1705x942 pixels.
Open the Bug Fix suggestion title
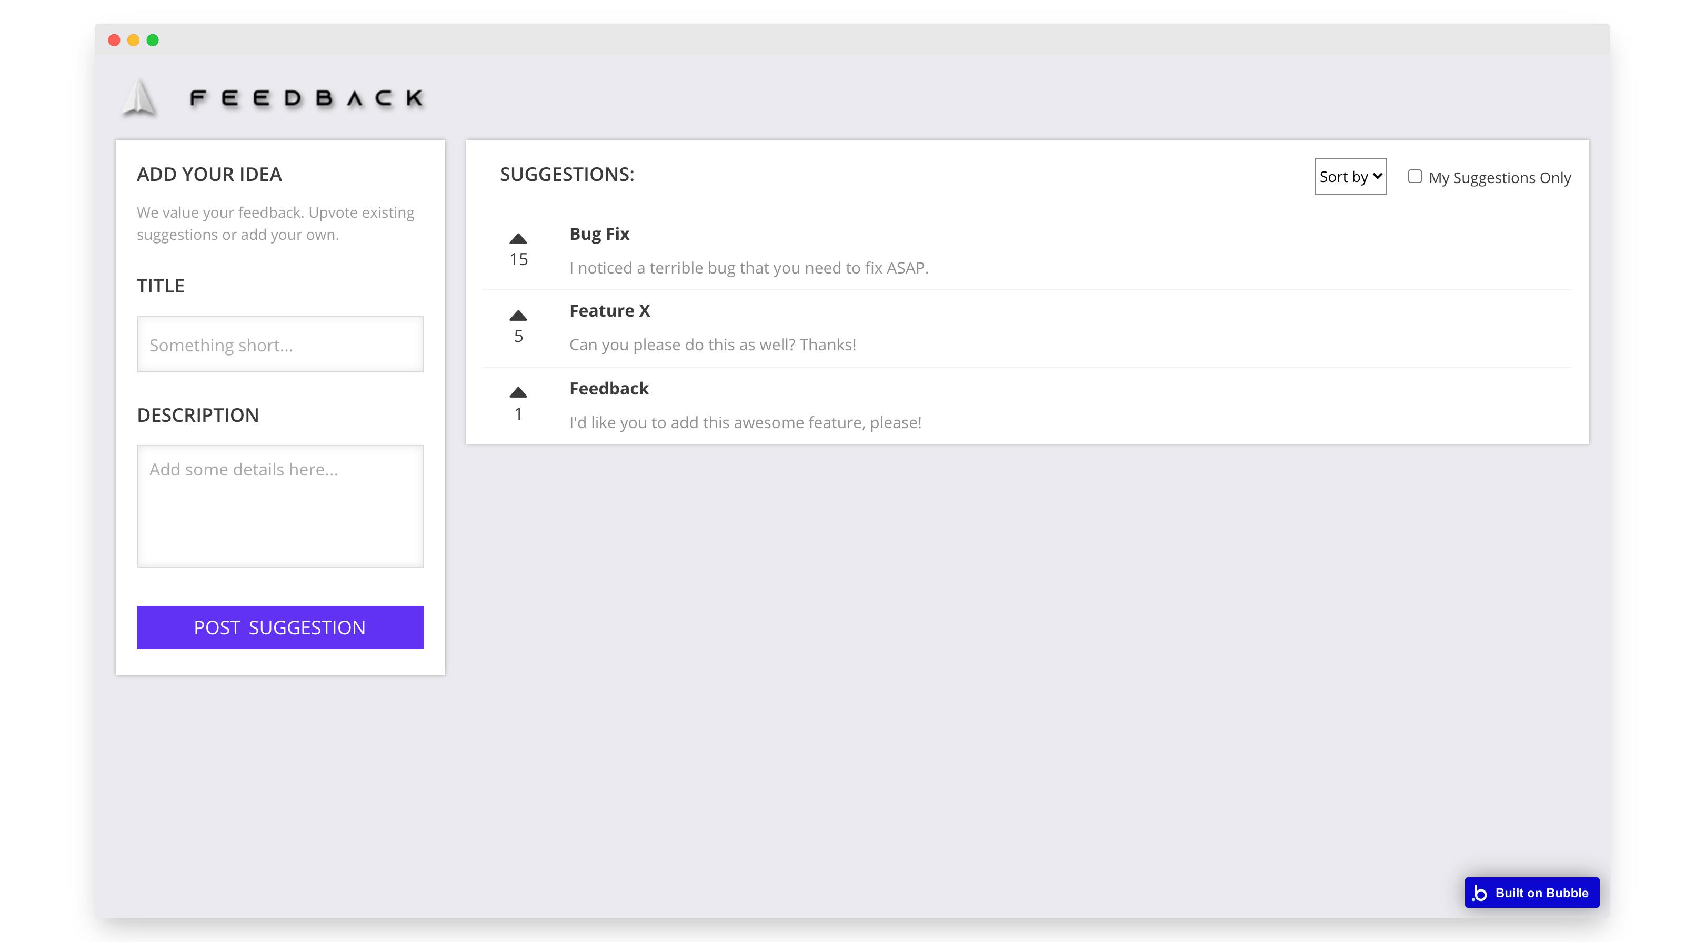(599, 234)
